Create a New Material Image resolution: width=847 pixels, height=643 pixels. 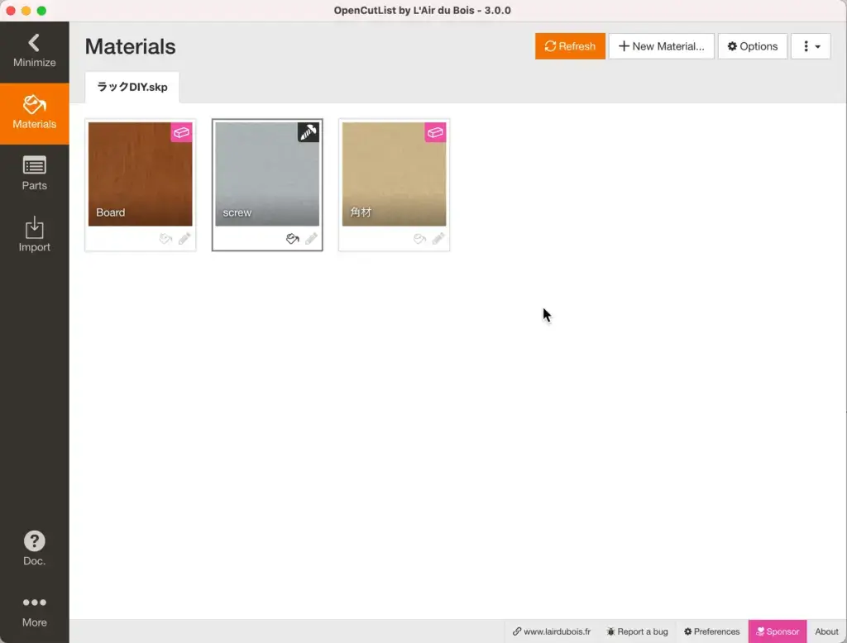click(x=661, y=46)
